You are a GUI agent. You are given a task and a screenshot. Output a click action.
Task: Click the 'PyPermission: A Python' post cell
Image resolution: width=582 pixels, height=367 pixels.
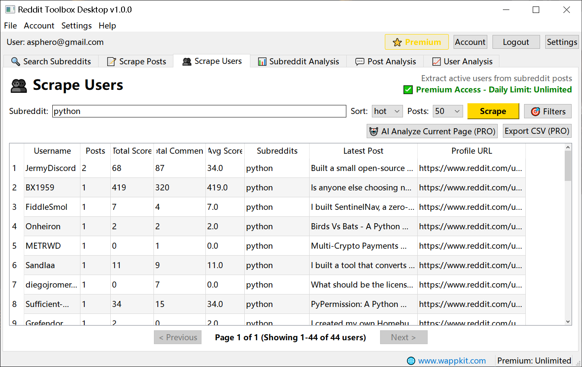coord(364,304)
